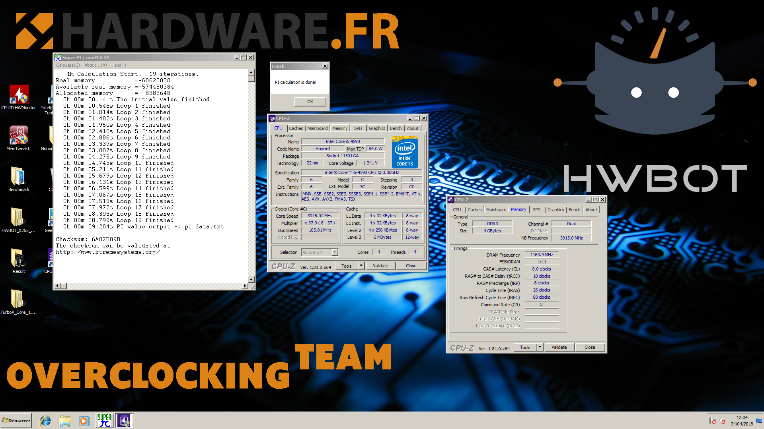Viewport: 764px width, 429px height.
Task: Click NB Frequency value 3915.0 MHz
Action: pyautogui.click(x=571, y=238)
